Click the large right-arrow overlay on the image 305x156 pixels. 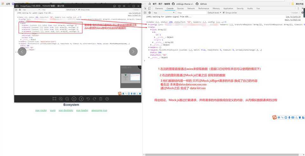pyautogui.click(x=133, y=52)
